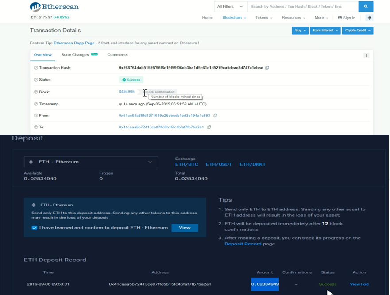Open the Buy dropdown button
The height and width of the screenshot is (295, 390).
point(300,31)
